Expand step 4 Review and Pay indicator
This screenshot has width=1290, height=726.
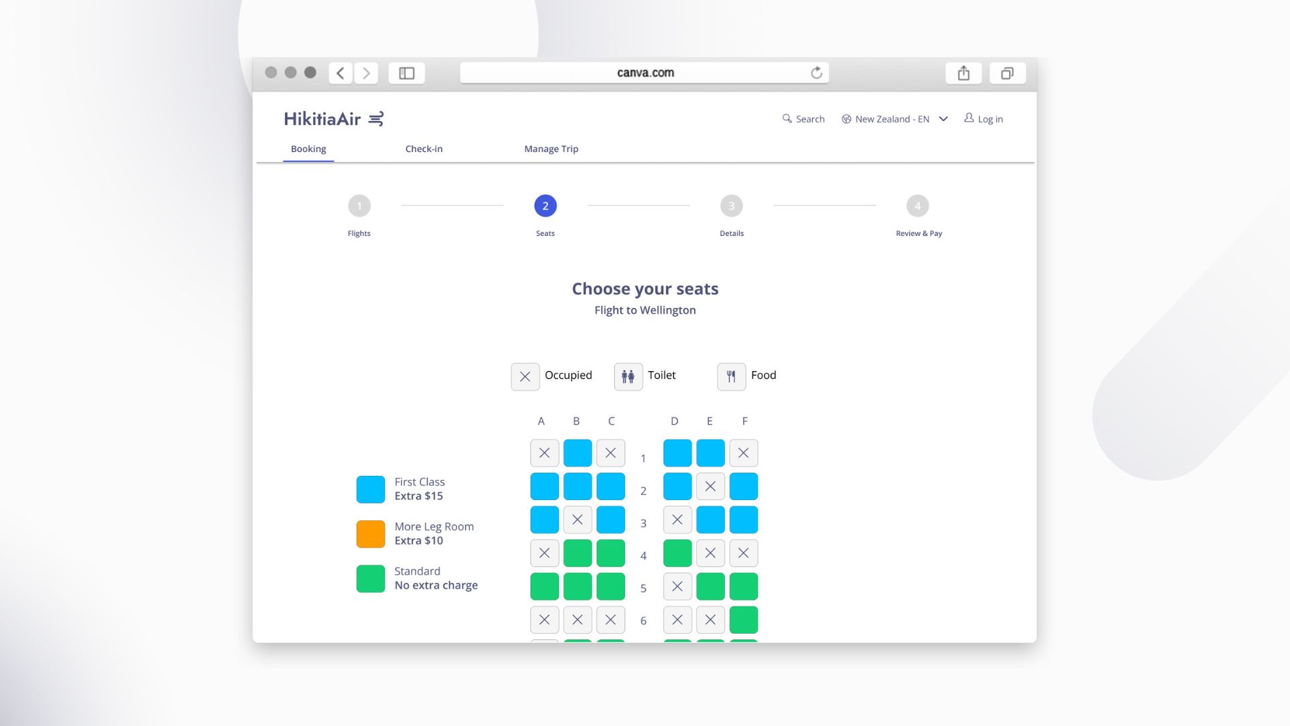click(x=918, y=205)
